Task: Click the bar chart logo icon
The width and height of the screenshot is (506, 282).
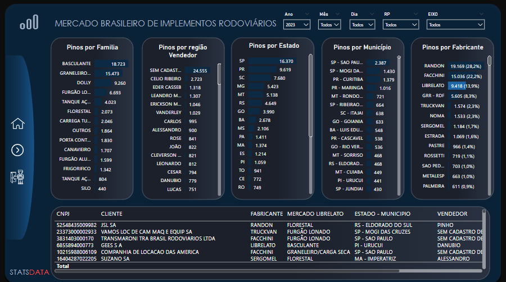Action: 29,22
